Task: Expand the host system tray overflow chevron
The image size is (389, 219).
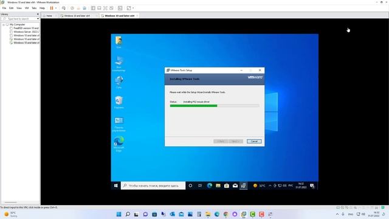Action: 337,214
